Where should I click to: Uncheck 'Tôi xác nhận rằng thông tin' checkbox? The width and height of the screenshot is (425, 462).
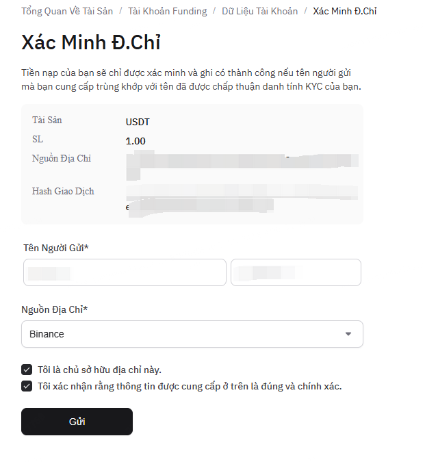point(27,386)
